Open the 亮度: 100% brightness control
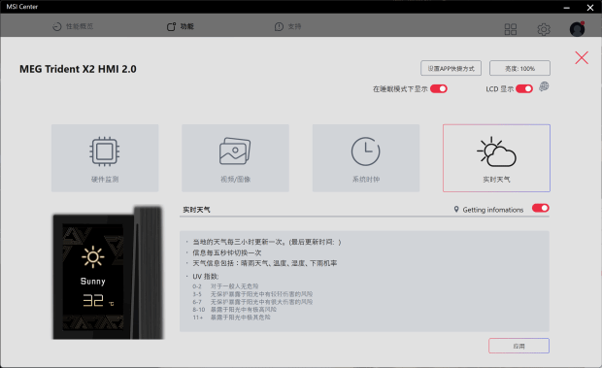Screen dimensions: 602x368 pos(519,68)
